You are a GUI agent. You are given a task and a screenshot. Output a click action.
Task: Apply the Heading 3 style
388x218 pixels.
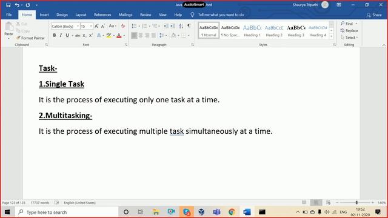pos(296,31)
